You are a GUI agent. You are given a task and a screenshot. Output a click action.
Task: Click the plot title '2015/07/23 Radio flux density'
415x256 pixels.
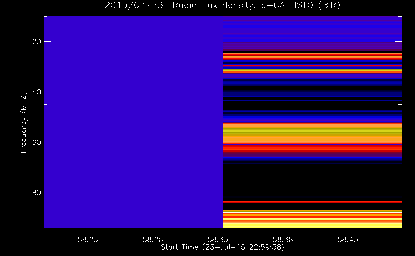click(x=179, y=5)
